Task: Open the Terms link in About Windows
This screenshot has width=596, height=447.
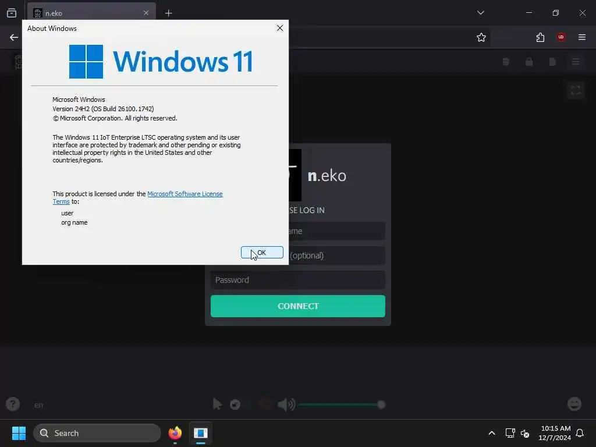Action: tap(61, 201)
